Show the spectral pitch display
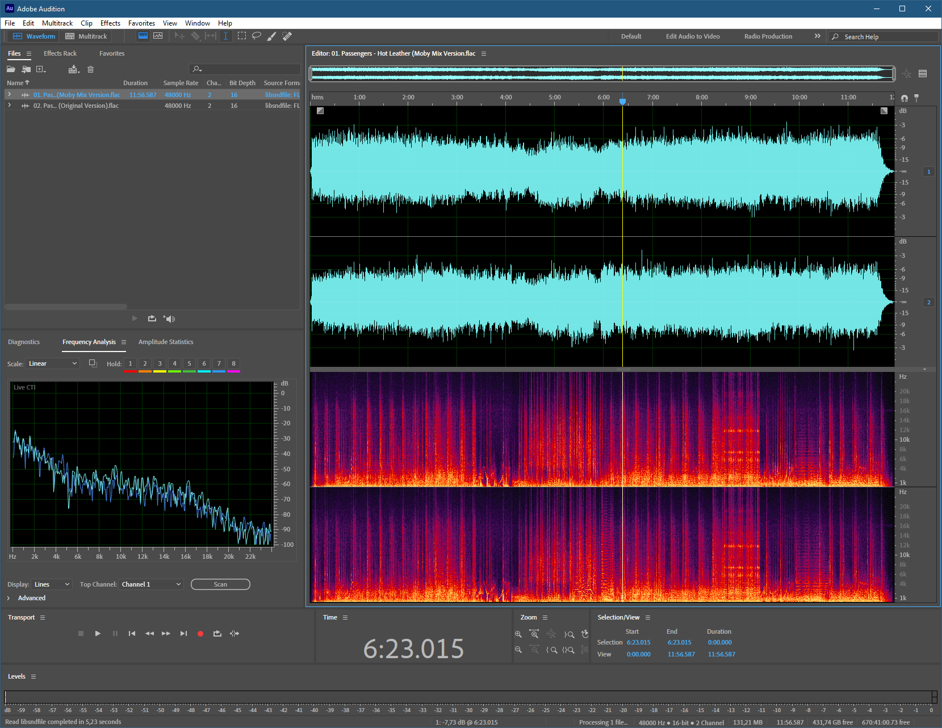 158,36
